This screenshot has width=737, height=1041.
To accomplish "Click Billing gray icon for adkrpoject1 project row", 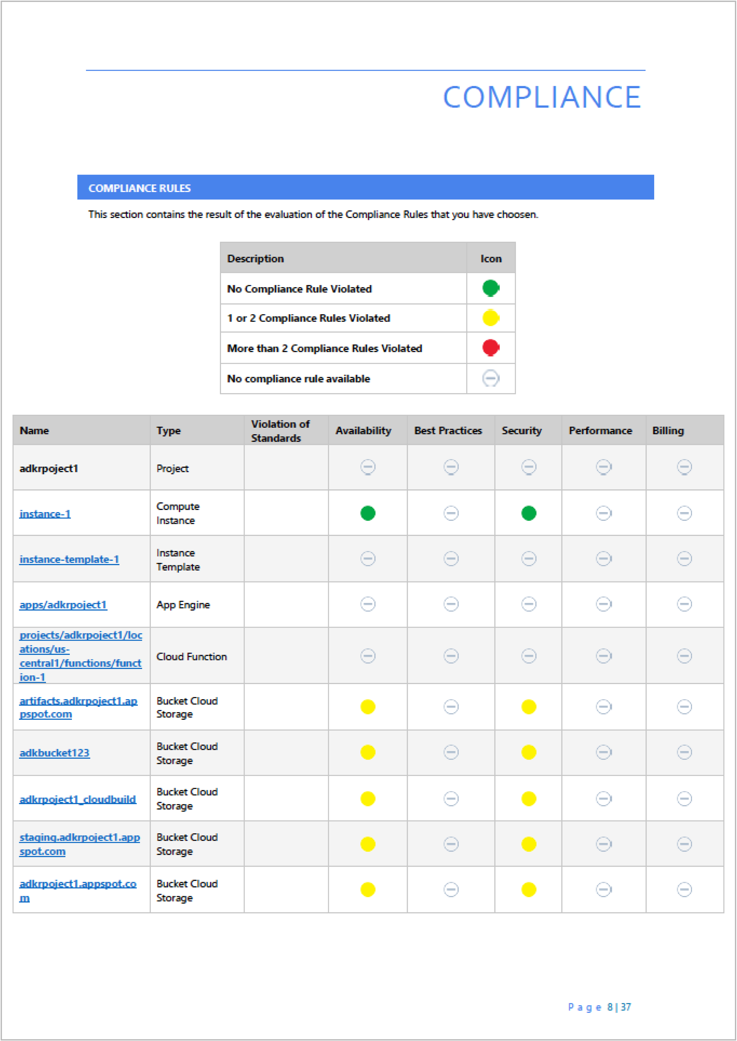I will (x=684, y=467).
